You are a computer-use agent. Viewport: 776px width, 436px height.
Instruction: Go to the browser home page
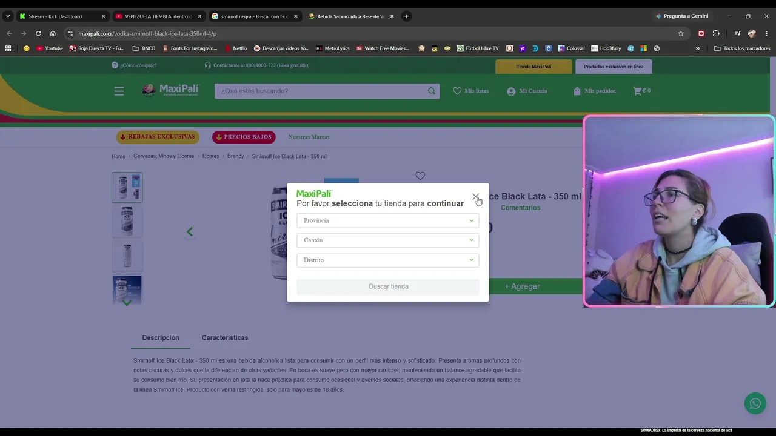(x=53, y=33)
